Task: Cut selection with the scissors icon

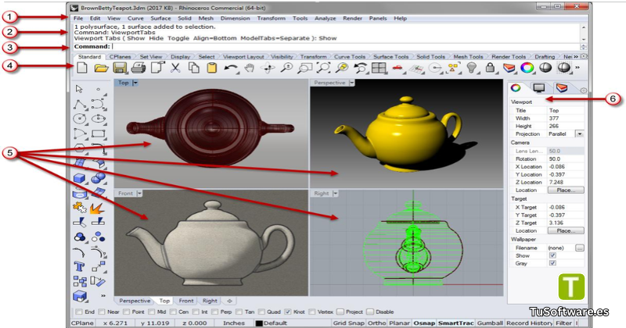Action: pos(175,68)
